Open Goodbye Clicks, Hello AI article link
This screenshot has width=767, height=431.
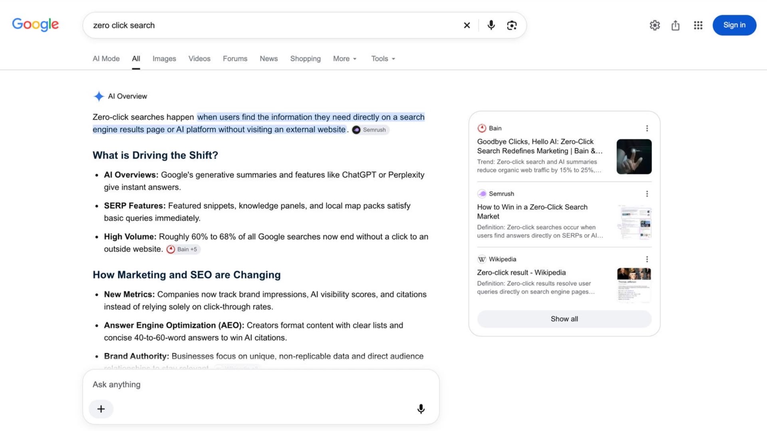[540, 146]
